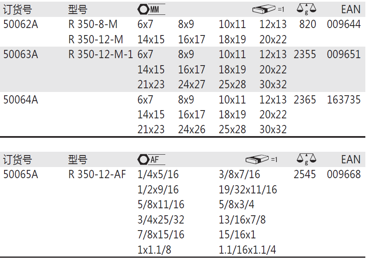Click the weight scale icon in top header
This screenshot has height=259, width=367.
(306, 9)
